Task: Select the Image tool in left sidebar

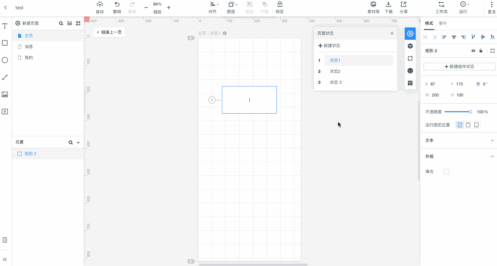Action: click(5, 94)
